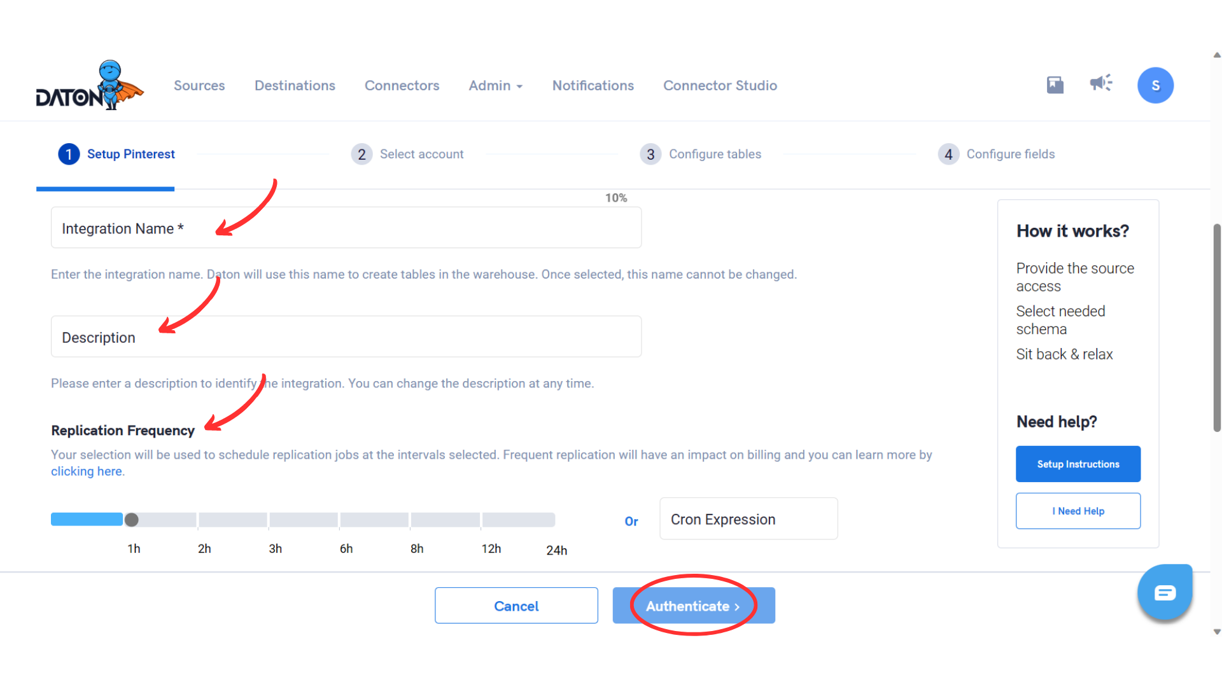This screenshot has height=687, width=1222.
Task: Click the megaphone announcements icon
Action: (1100, 83)
